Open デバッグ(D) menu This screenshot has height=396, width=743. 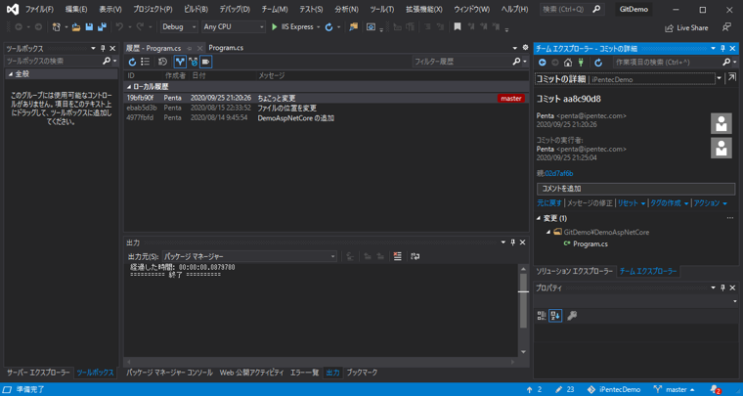pos(235,9)
